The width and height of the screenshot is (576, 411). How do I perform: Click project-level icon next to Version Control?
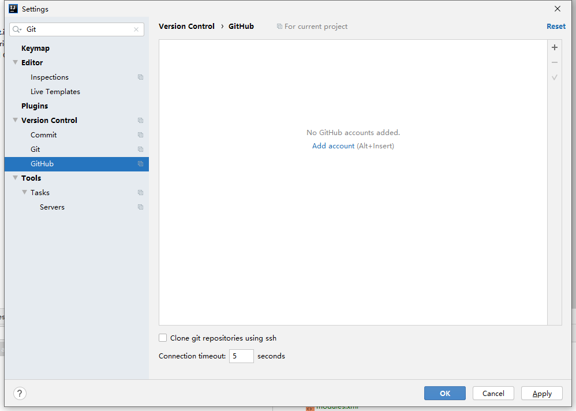coord(140,121)
